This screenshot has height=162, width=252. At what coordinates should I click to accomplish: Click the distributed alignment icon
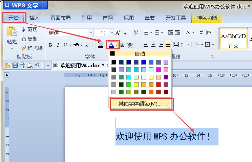176,45
